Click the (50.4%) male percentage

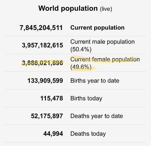point(81,49)
